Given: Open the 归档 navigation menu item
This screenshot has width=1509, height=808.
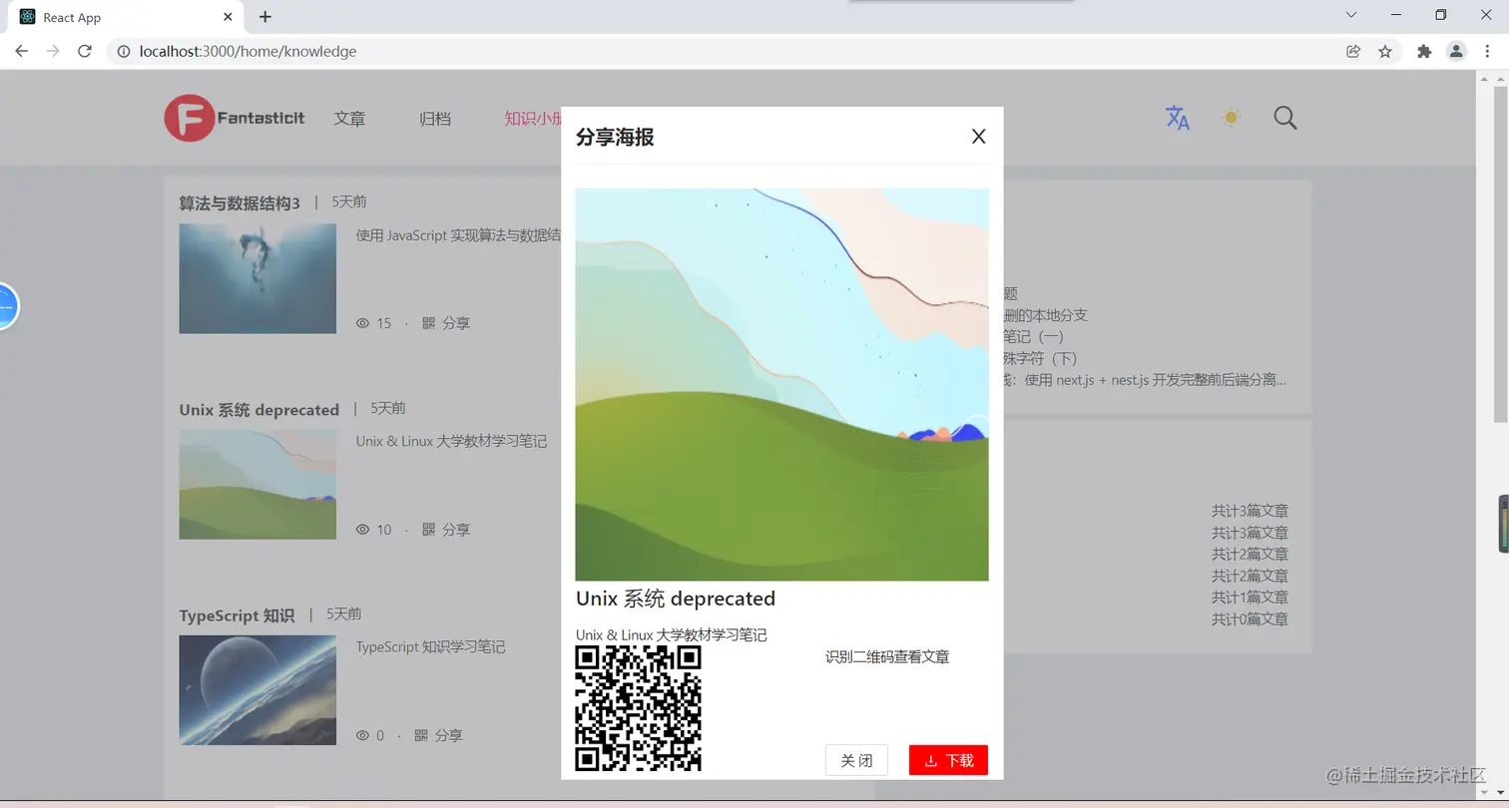Looking at the screenshot, I should (435, 119).
